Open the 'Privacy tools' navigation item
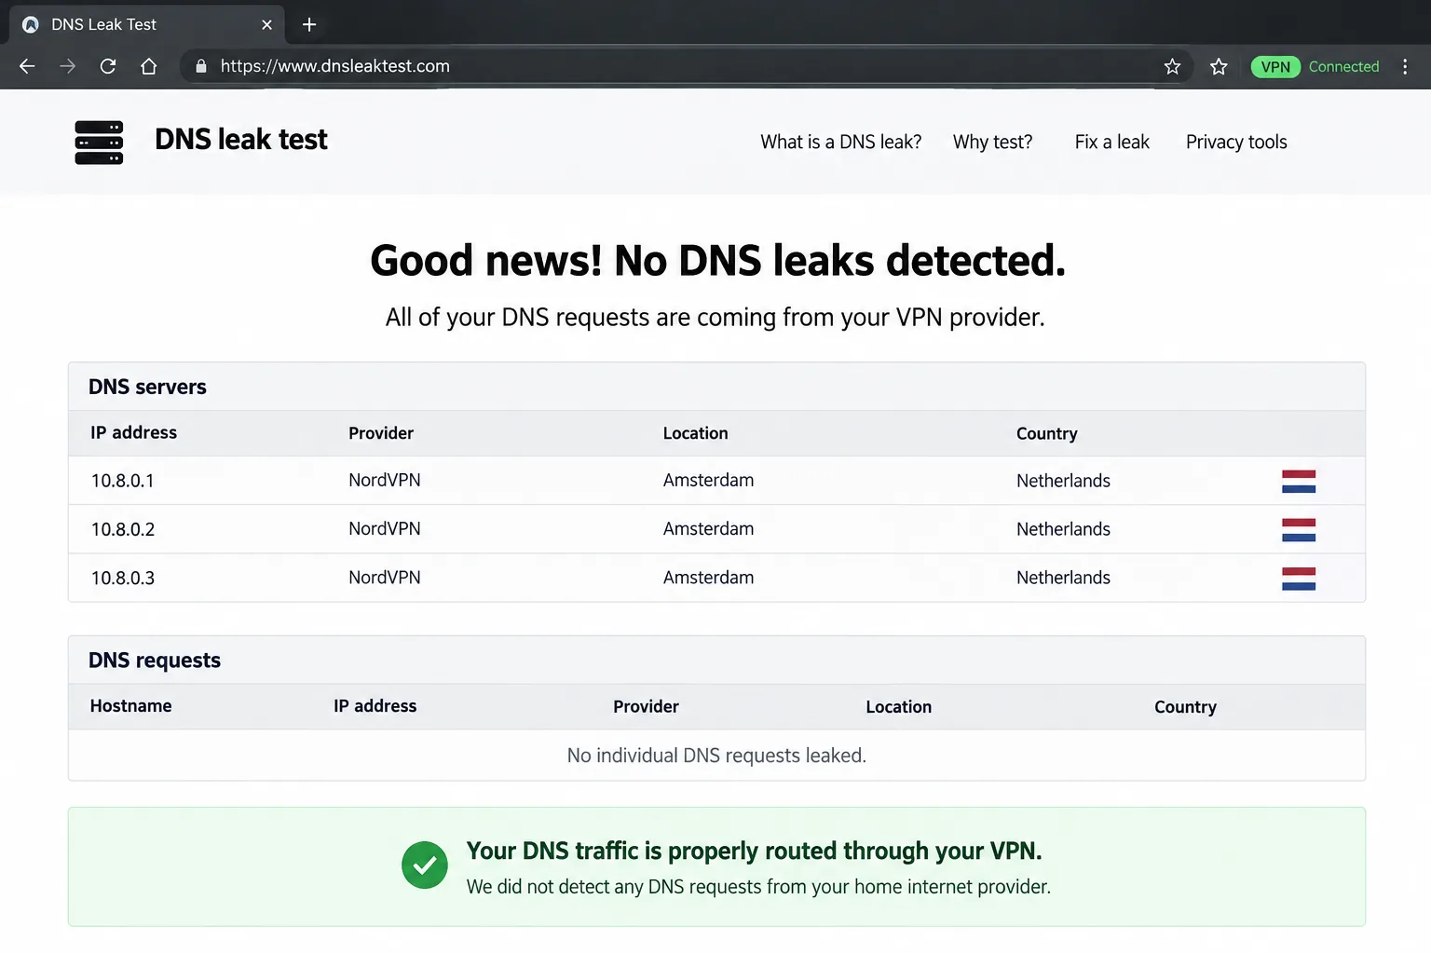This screenshot has height=954, width=1431. 1236,142
